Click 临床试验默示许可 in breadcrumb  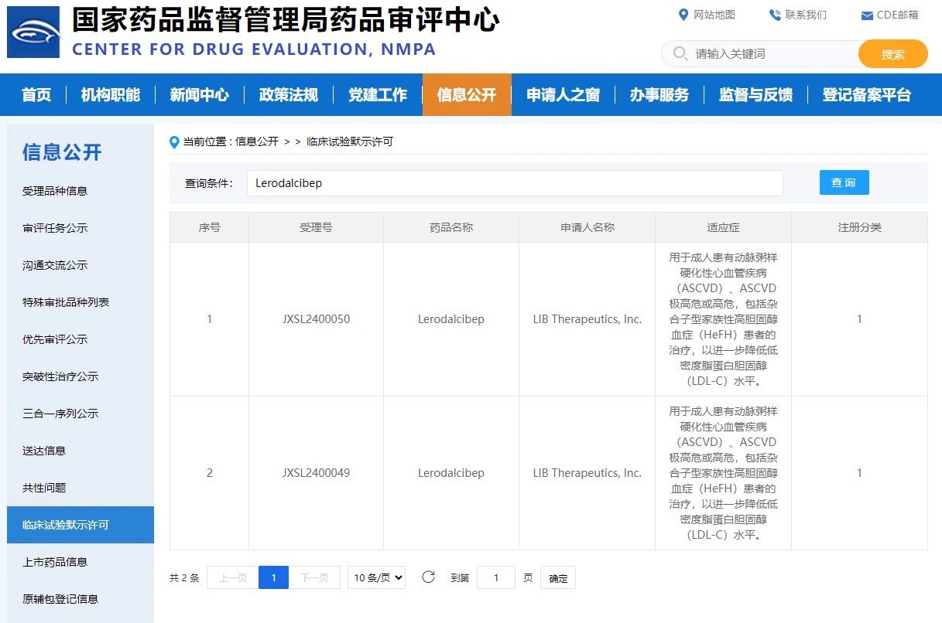[x=350, y=142]
